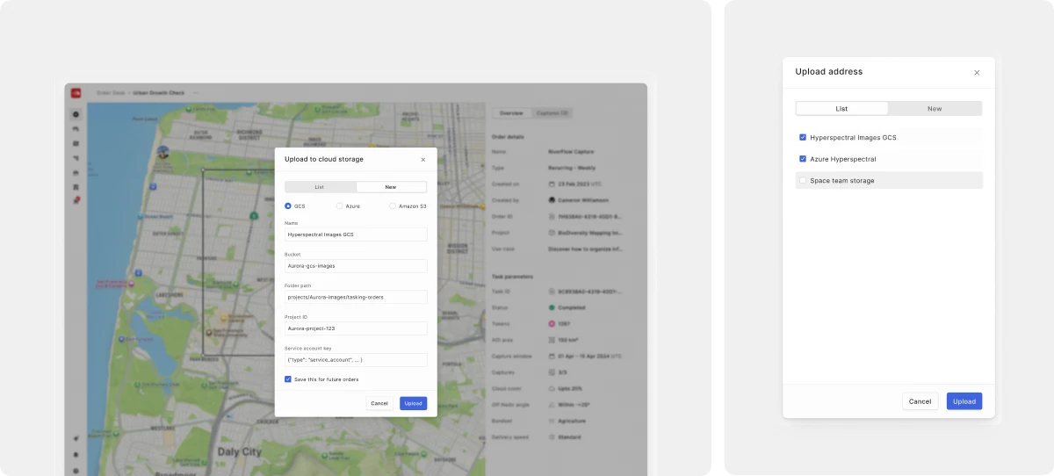
Task: Open sidebar icon with red notification badge
Action: coord(76,201)
